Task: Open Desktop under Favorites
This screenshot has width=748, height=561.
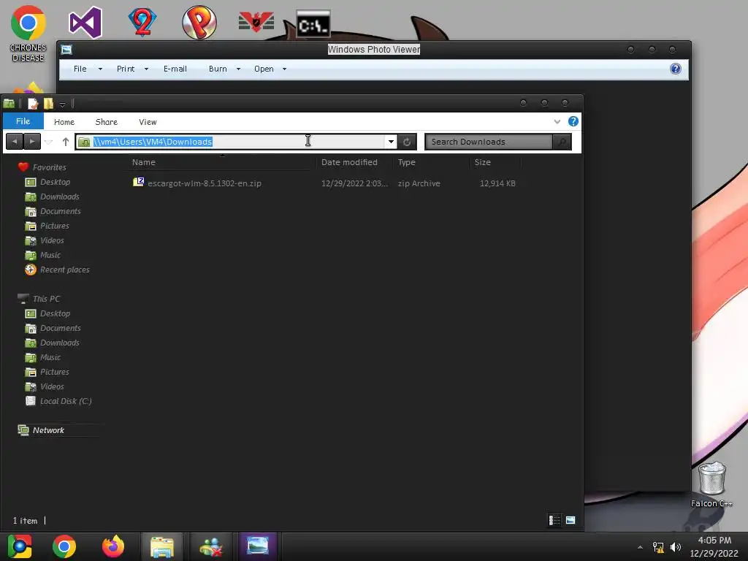Action: click(55, 182)
